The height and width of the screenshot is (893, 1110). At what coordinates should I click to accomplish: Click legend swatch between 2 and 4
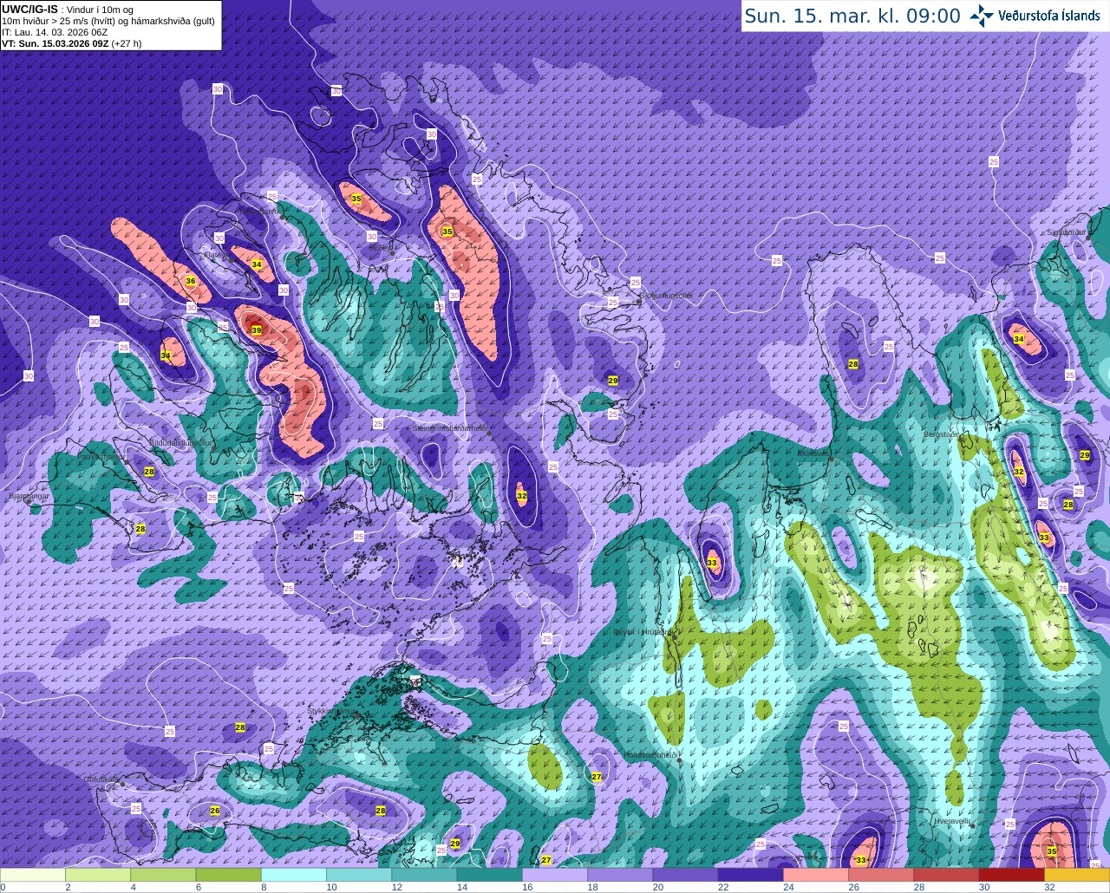[x=98, y=876]
